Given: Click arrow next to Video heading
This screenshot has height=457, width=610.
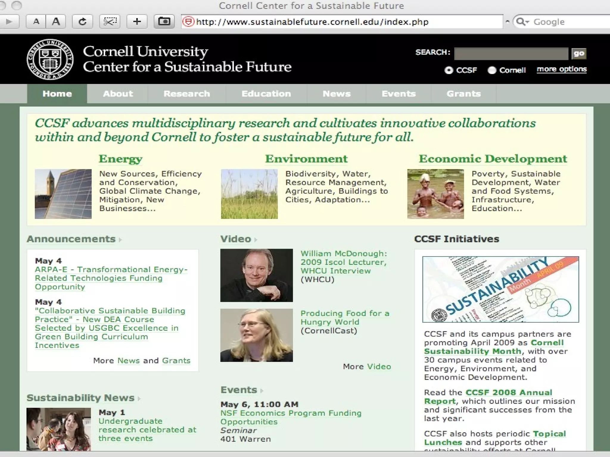Looking at the screenshot, I should pos(256,240).
